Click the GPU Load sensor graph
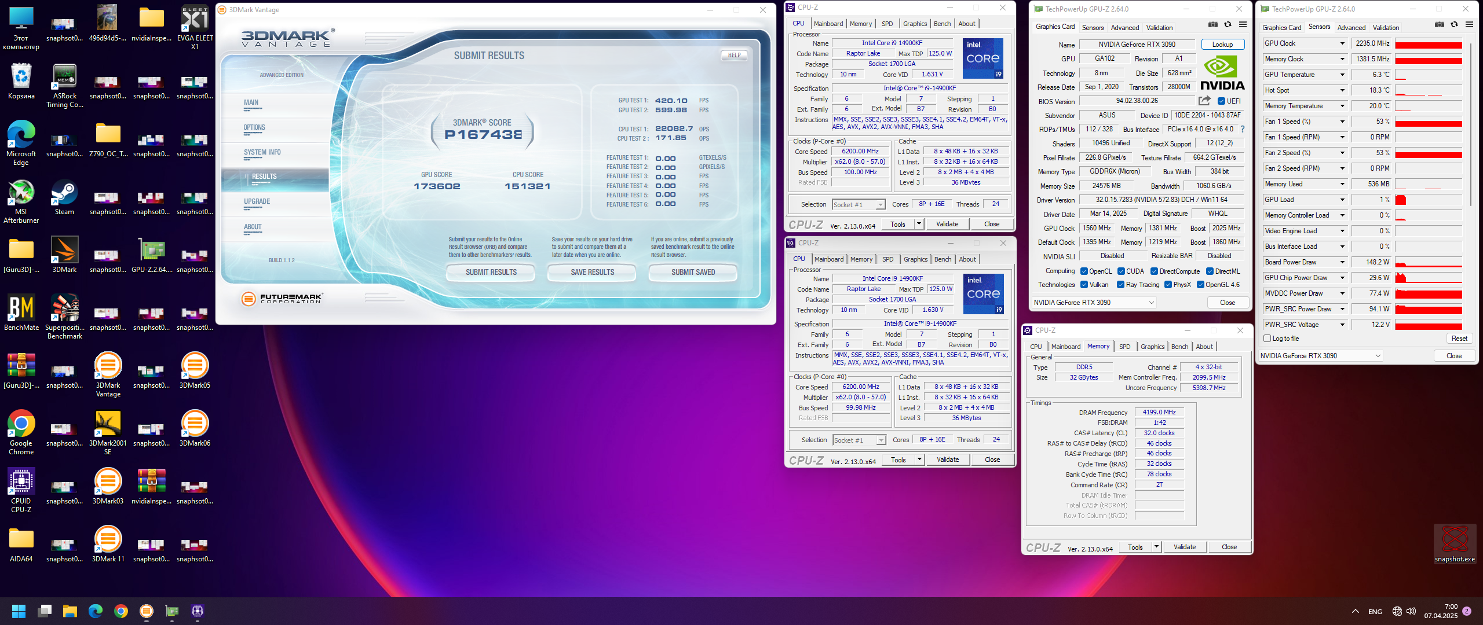The image size is (1483, 625). pos(1429,200)
